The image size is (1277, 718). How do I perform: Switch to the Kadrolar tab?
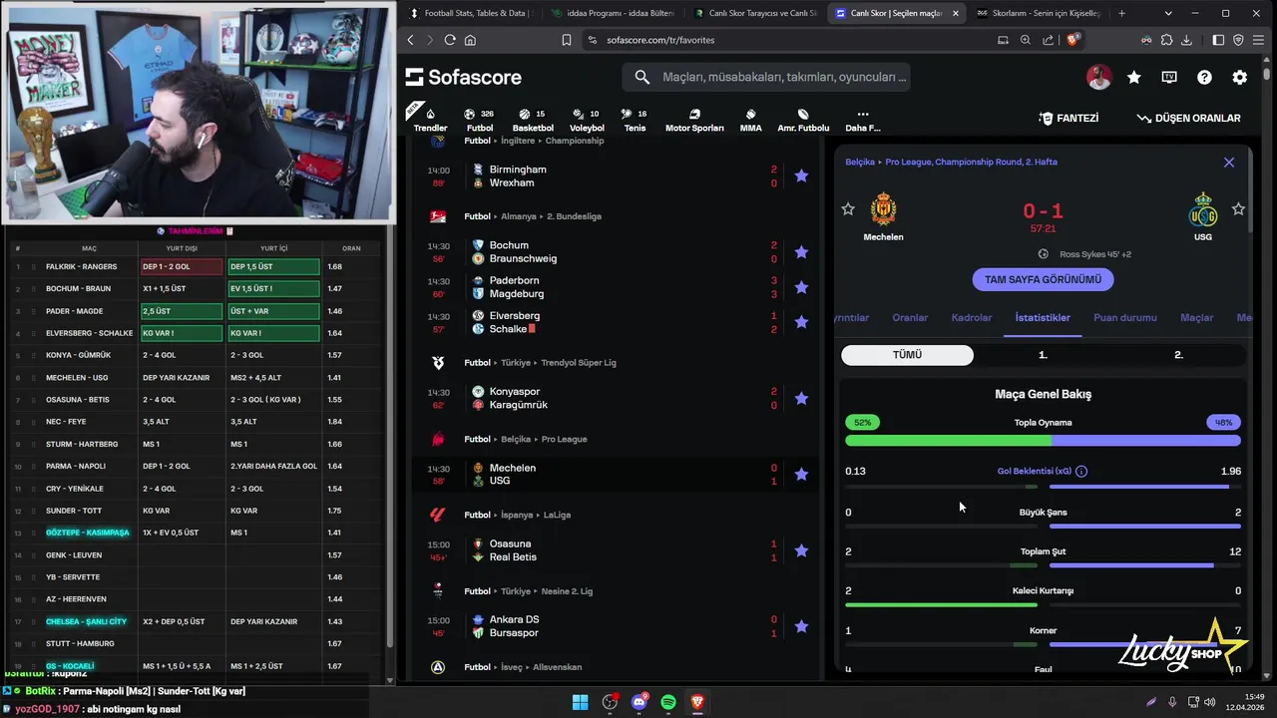point(972,318)
